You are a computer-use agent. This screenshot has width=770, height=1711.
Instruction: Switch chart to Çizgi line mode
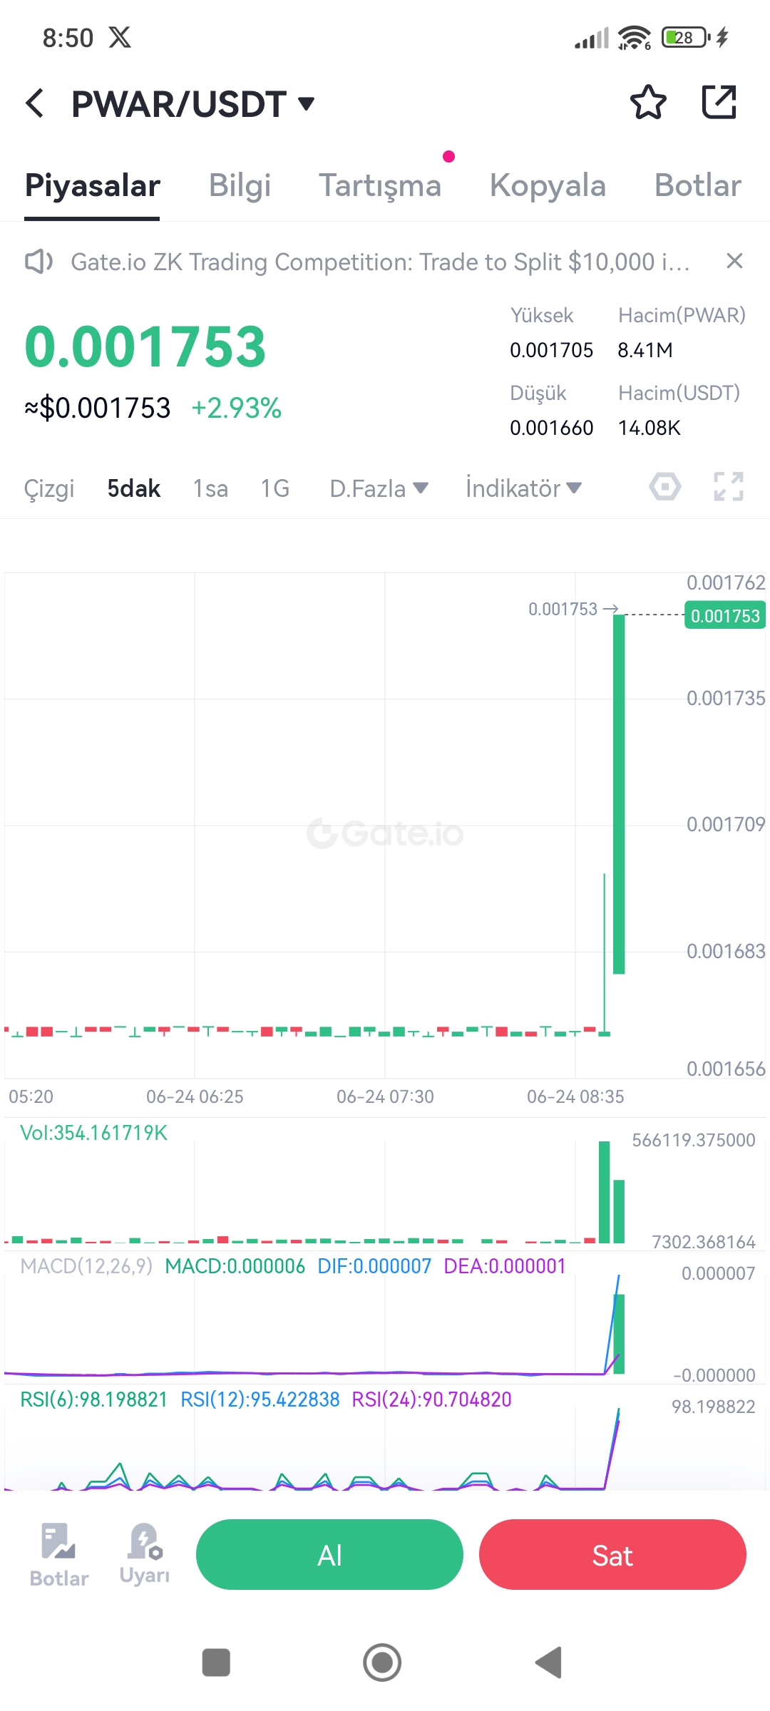click(x=49, y=488)
